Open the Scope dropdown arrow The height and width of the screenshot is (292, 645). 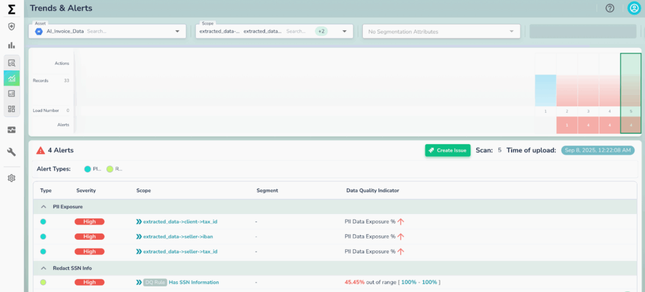coord(345,31)
